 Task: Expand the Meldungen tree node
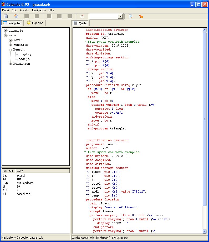pyautogui.click(x=11, y=64)
